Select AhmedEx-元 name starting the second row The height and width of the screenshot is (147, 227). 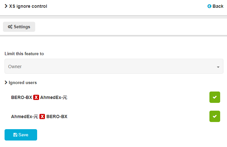point(25,116)
